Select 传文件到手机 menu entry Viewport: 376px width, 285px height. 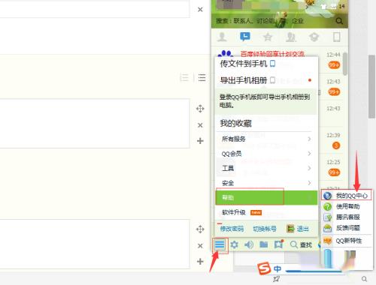(x=267, y=64)
